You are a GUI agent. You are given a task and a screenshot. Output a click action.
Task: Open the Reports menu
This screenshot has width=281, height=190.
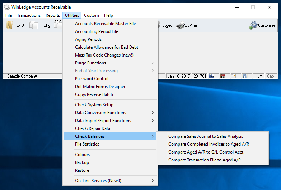point(53,15)
